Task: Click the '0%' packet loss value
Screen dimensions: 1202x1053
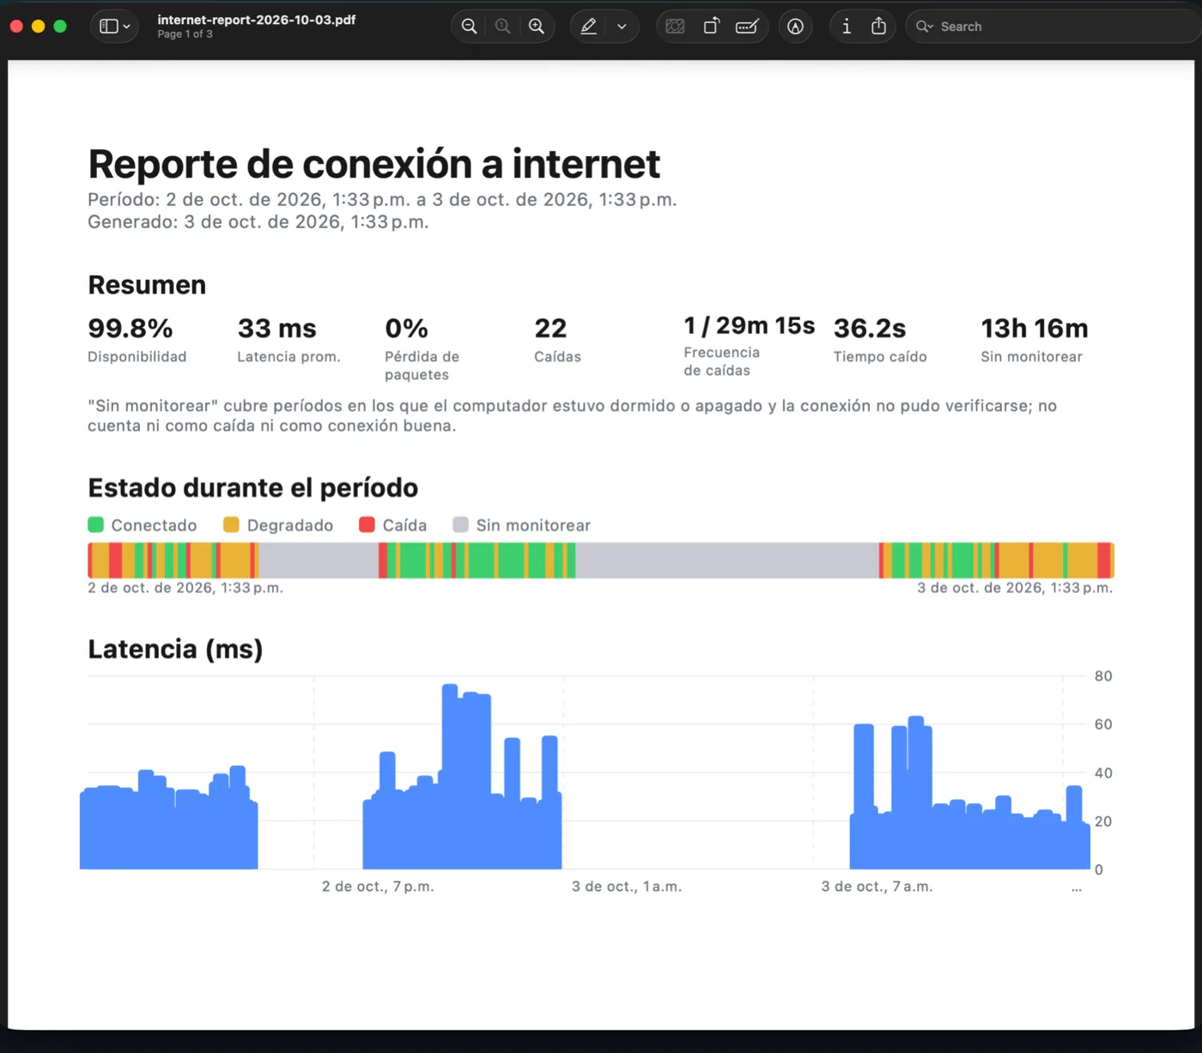Action: coord(406,328)
